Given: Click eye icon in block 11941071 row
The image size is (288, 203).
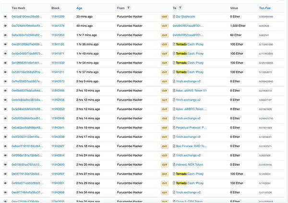Looking at the screenshot, I should (5, 54).
